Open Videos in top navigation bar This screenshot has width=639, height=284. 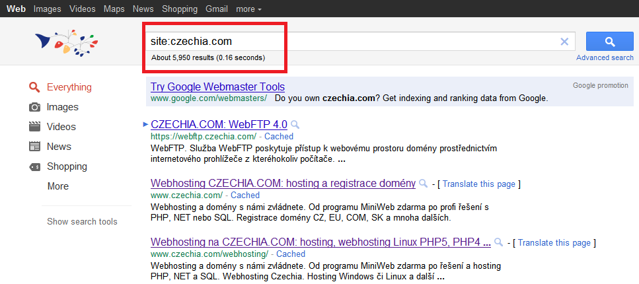click(x=83, y=9)
